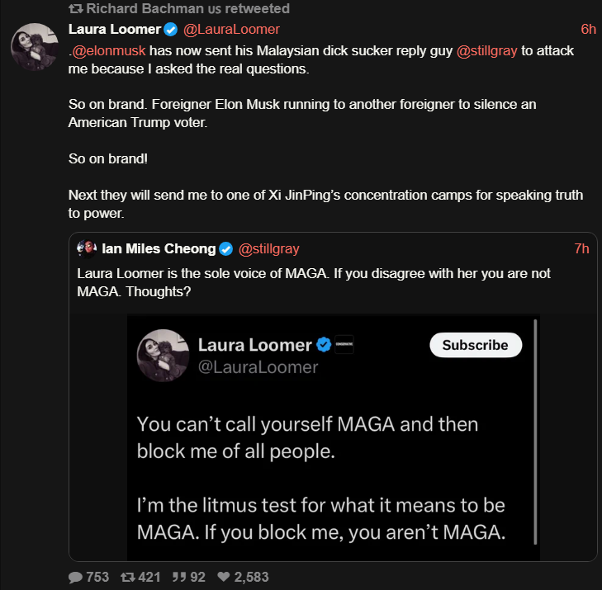Click Ian Miles Cheong's small avatar

point(86,248)
